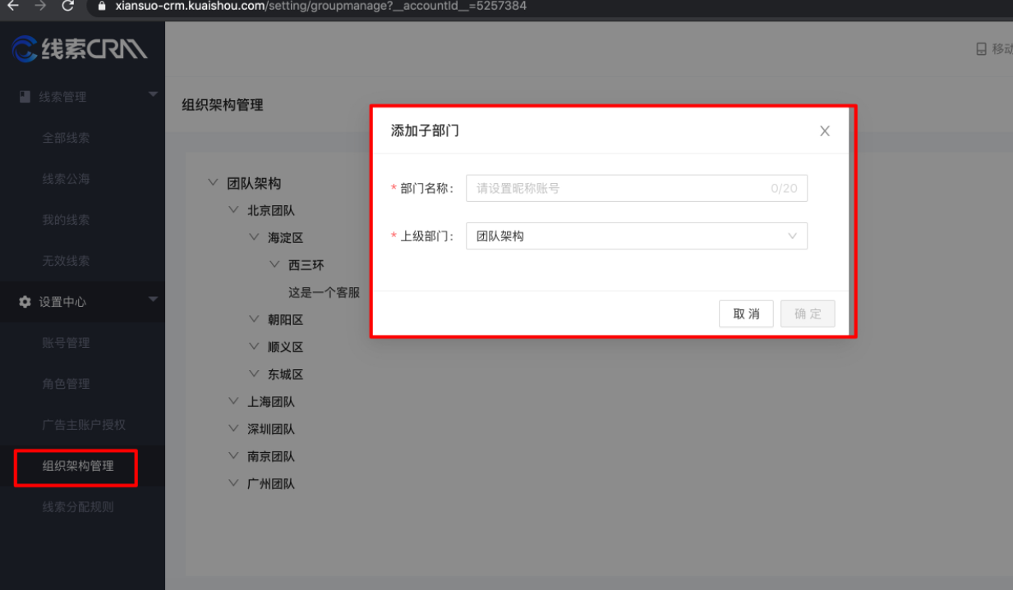Expand the 上海团队 tree node
The height and width of the screenshot is (590, 1013).
233,400
